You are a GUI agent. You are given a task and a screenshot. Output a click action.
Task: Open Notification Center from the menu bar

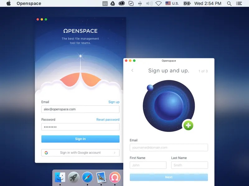(x=238, y=3)
